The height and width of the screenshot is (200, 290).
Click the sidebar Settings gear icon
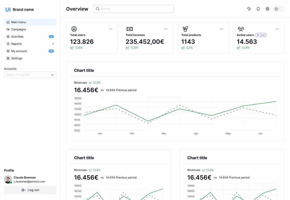click(8, 58)
